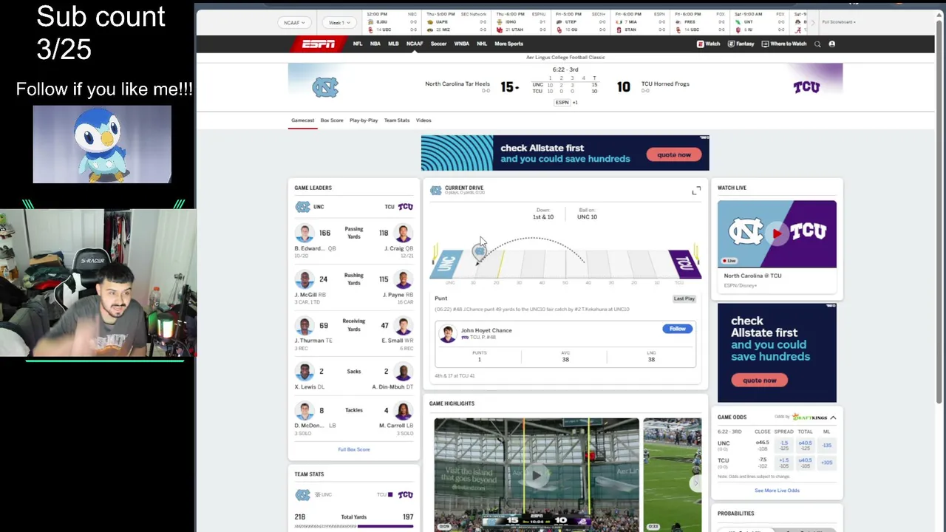Screen dimensions: 946x532
Task: Switch to the Team Stats tab
Action: pos(397,120)
